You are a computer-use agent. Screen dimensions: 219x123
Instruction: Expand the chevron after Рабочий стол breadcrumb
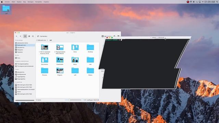[47, 40]
